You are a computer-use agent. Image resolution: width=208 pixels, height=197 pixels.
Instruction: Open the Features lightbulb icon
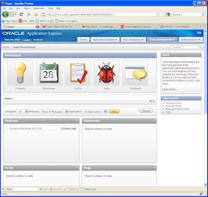[x=20, y=73]
